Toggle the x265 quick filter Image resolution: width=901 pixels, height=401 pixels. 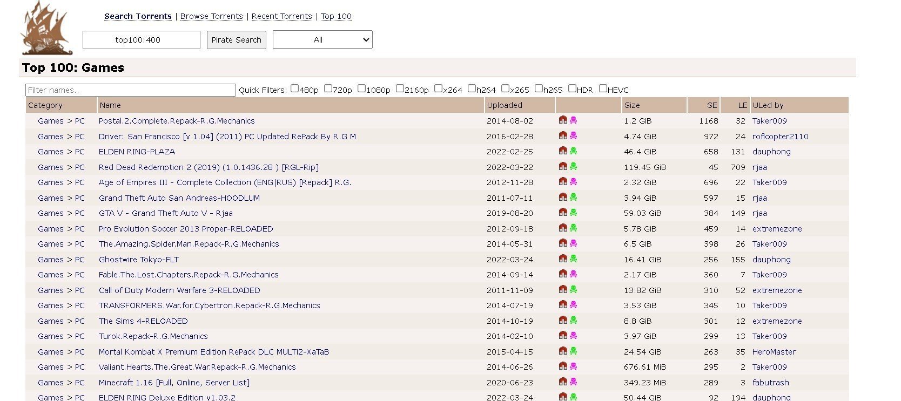pyautogui.click(x=505, y=88)
